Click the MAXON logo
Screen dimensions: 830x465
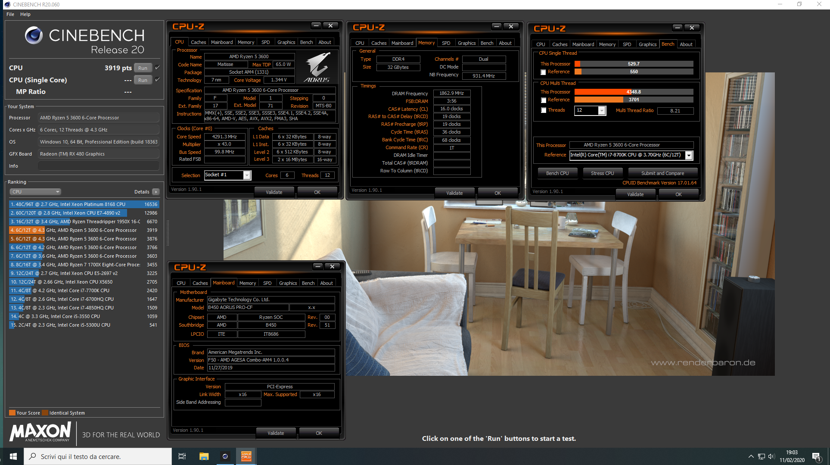point(40,432)
